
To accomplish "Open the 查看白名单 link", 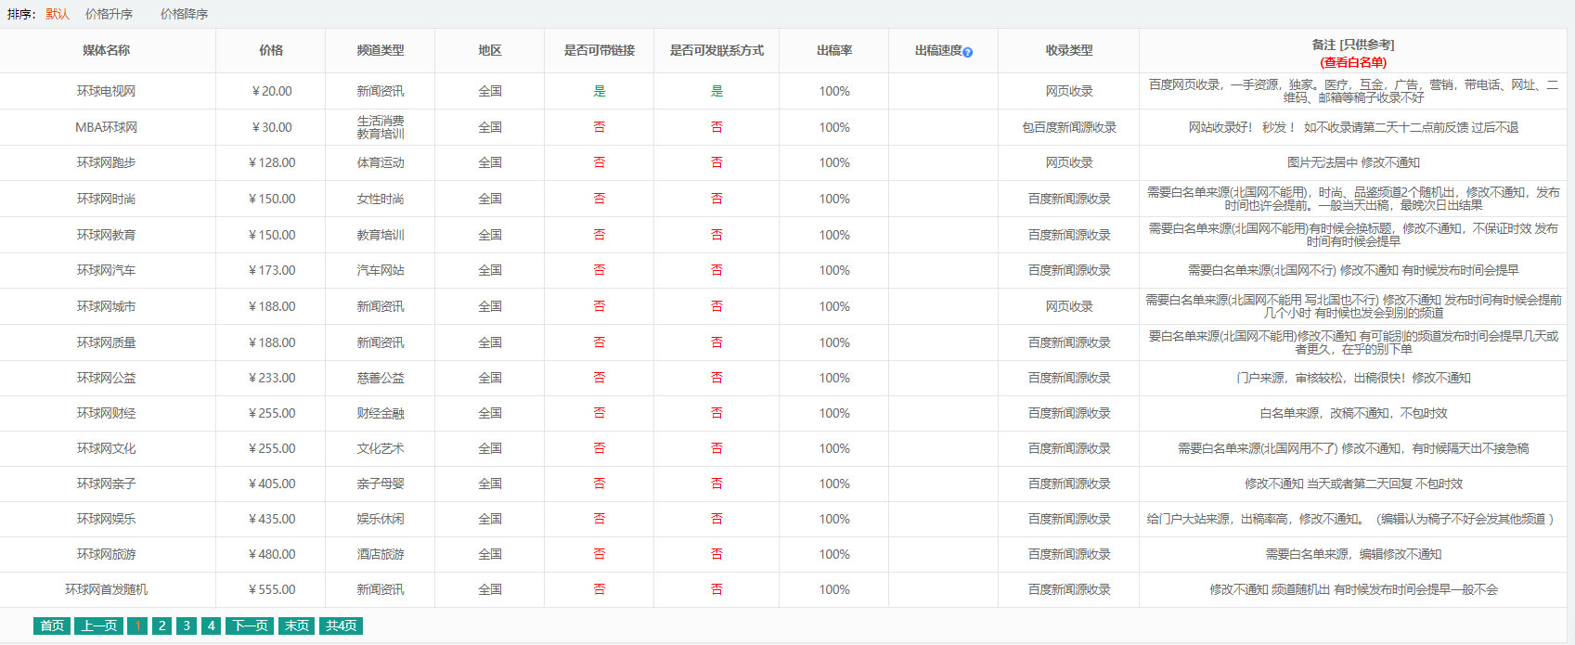I will pos(1352,62).
